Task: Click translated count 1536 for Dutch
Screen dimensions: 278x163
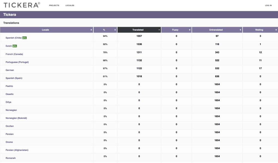Action: [x=139, y=44]
